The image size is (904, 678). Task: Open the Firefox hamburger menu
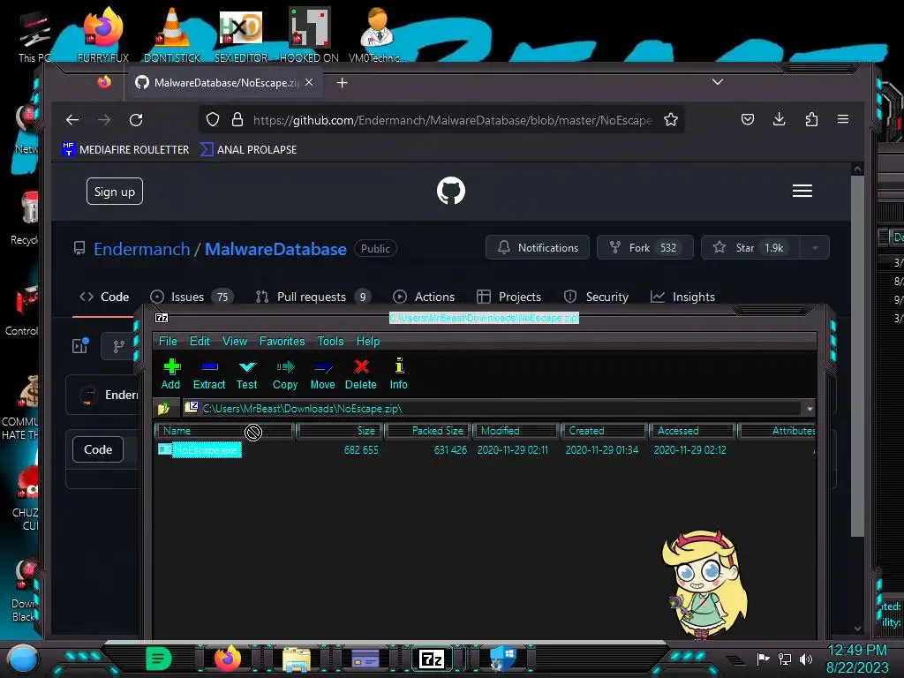point(843,119)
